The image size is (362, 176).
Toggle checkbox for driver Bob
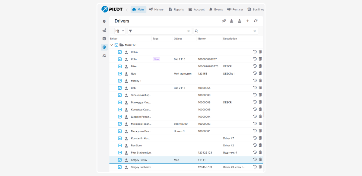point(120,88)
